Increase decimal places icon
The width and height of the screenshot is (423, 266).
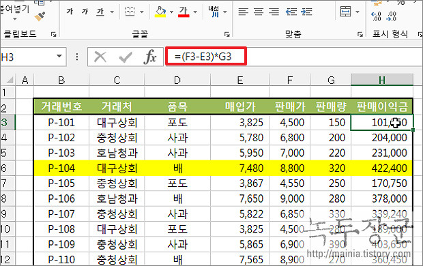coord(376,16)
